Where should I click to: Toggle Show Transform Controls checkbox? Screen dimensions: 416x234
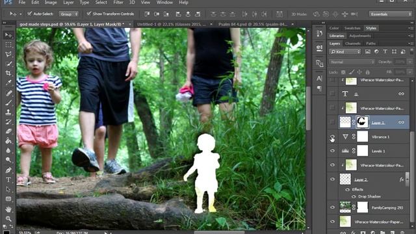[89, 14]
